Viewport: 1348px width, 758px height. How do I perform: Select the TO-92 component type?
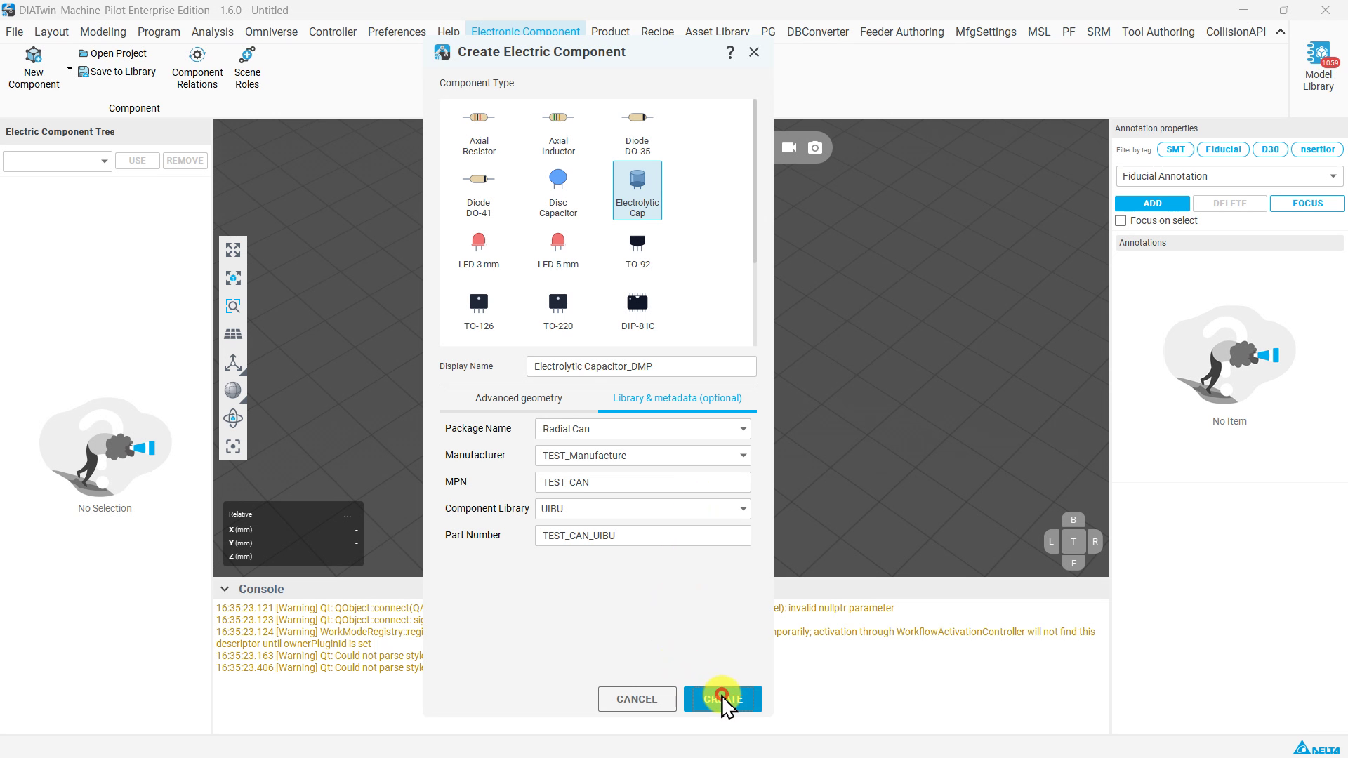pos(637,251)
